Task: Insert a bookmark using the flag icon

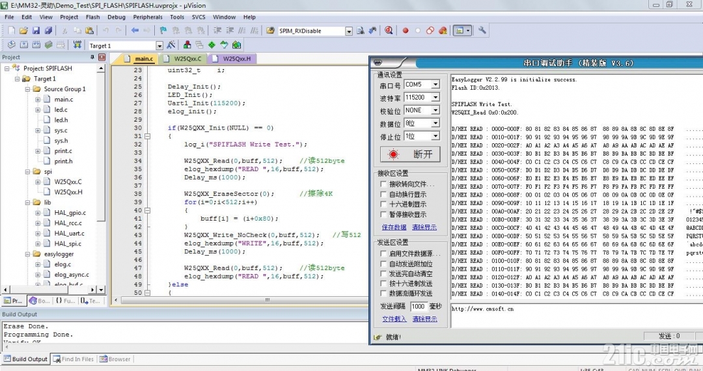Action: click(163, 31)
